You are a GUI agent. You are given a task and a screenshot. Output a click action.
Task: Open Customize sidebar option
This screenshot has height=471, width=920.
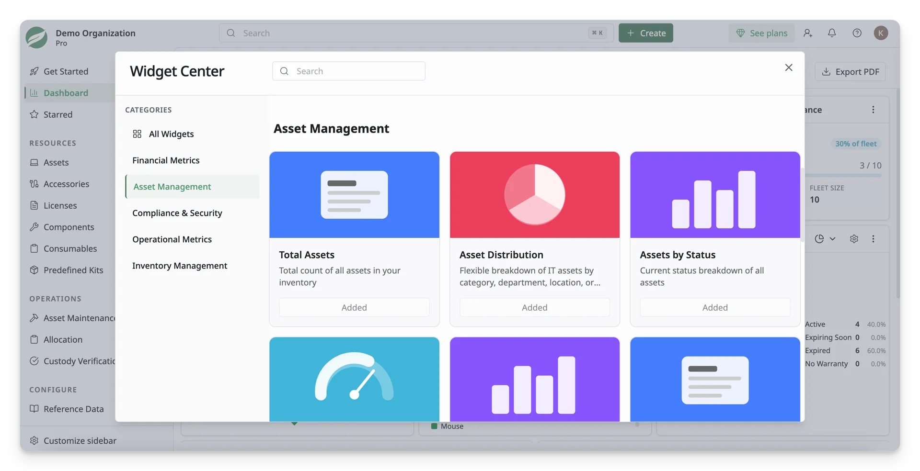coord(73,440)
